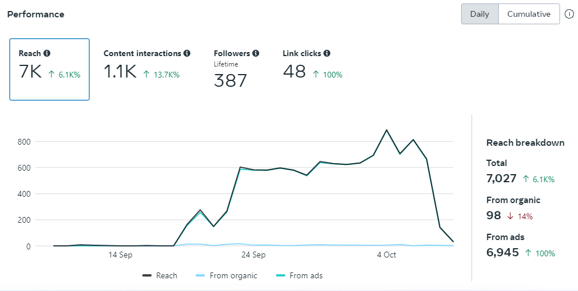Click the info icon next to Reach

click(x=47, y=53)
